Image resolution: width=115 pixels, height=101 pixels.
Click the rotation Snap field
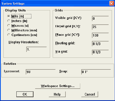(x=96, y=72)
